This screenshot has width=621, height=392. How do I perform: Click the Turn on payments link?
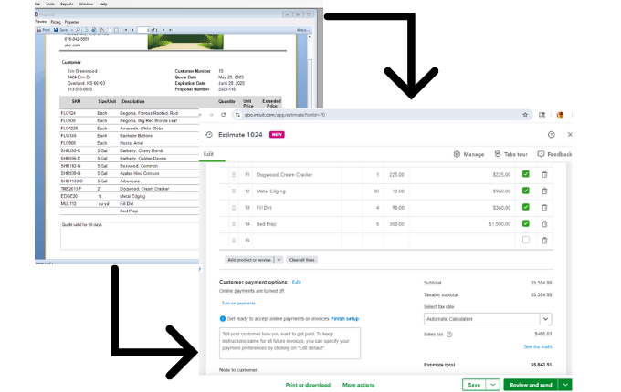tap(238, 303)
